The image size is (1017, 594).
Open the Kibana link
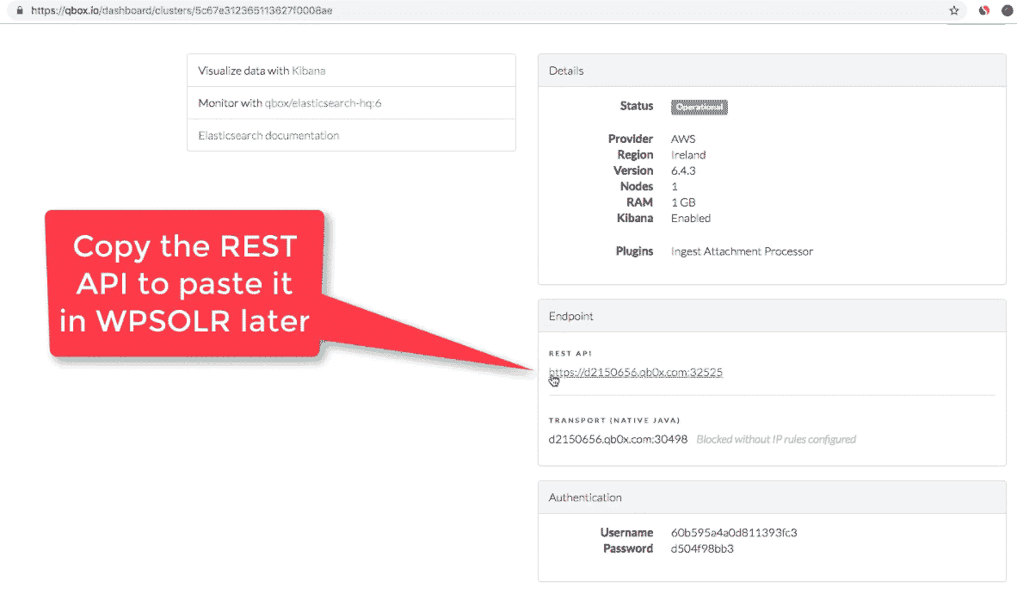pos(308,71)
